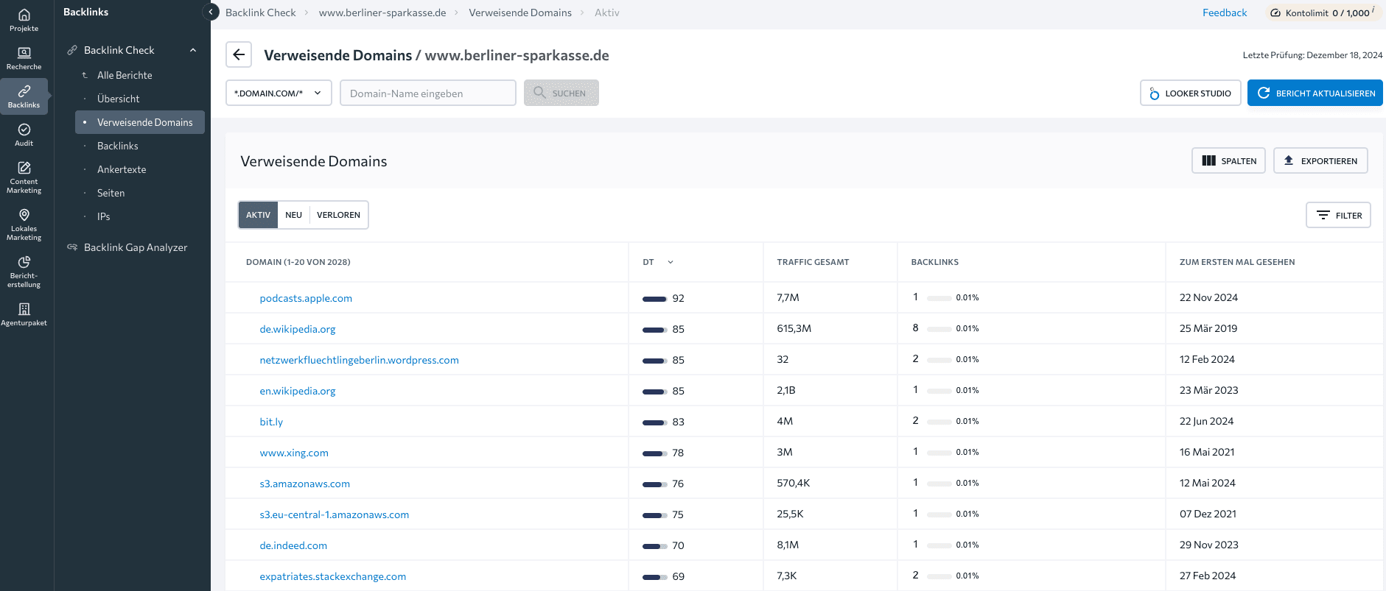Viewport: 1386px width, 591px height.
Task: Open the expatriates.stackexchange.com link
Action: click(332, 576)
